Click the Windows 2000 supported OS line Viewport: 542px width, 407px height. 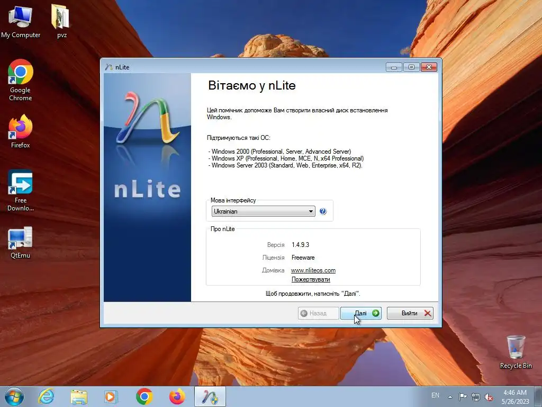point(280,152)
